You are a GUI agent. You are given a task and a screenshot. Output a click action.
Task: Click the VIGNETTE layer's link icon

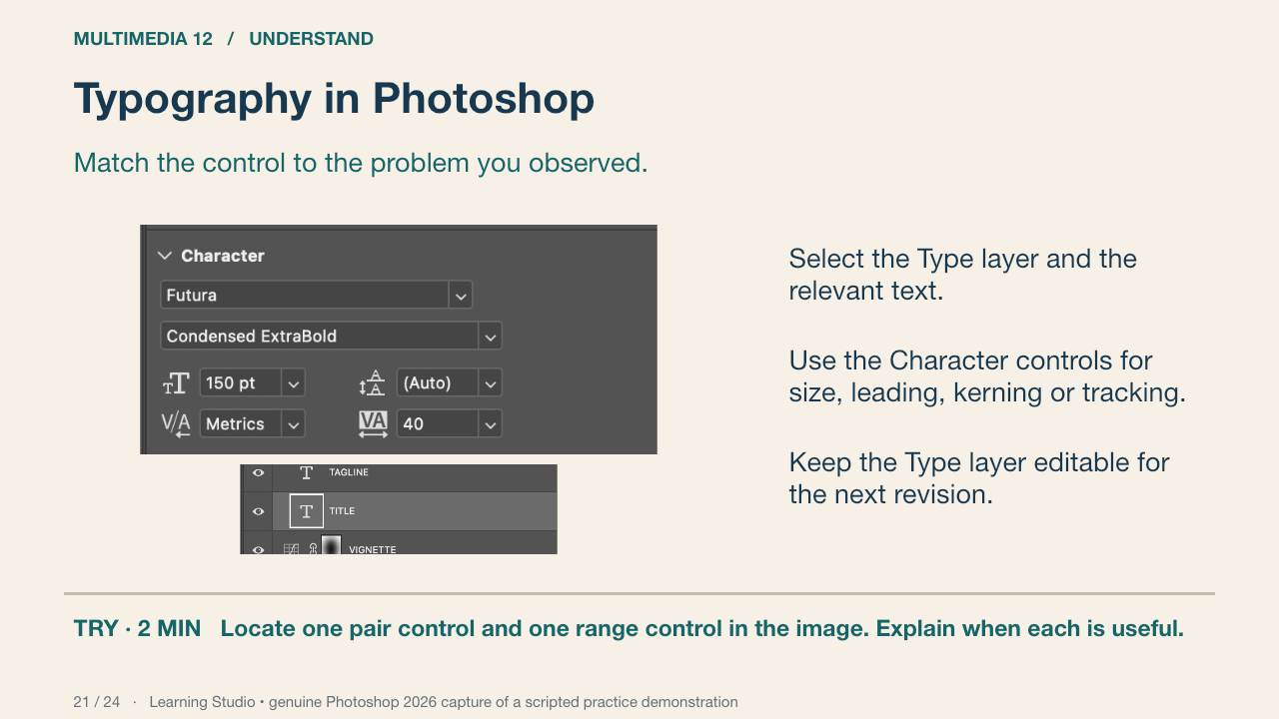(x=313, y=549)
